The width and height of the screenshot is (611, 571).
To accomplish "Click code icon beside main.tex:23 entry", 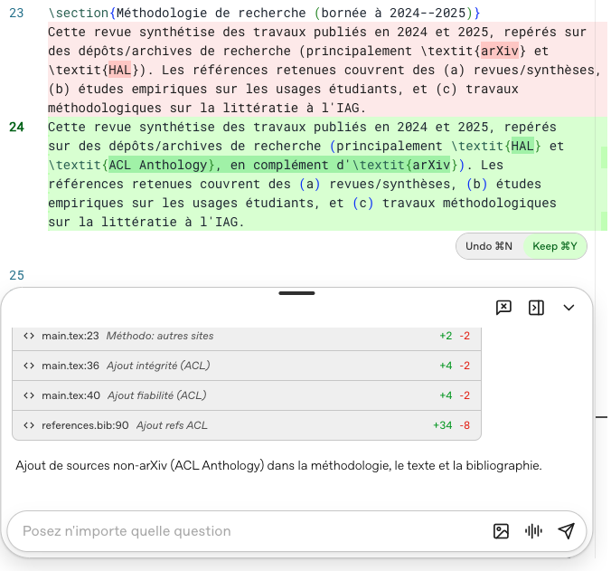I will (x=29, y=336).
